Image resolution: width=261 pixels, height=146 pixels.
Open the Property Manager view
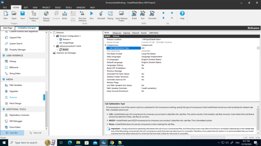[17, 50]
